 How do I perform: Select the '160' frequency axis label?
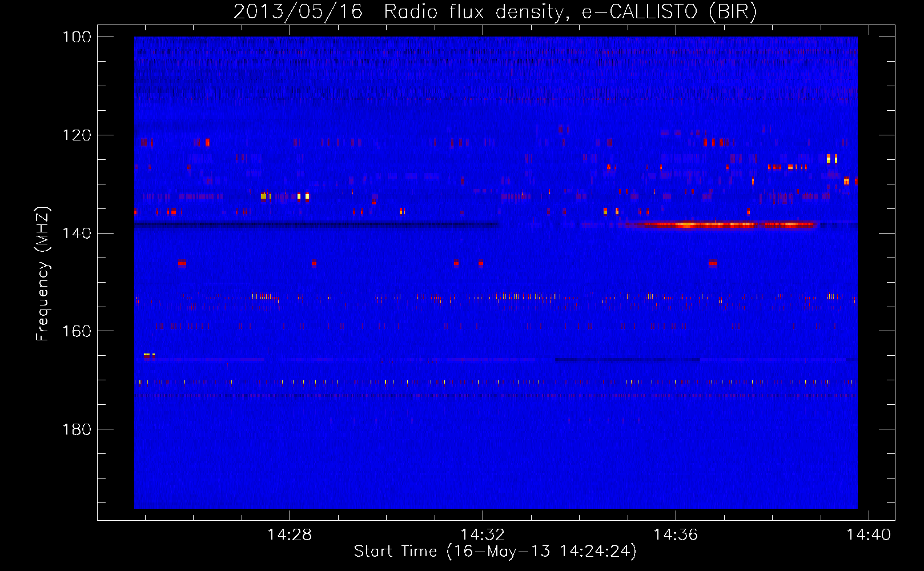[77, 331]
